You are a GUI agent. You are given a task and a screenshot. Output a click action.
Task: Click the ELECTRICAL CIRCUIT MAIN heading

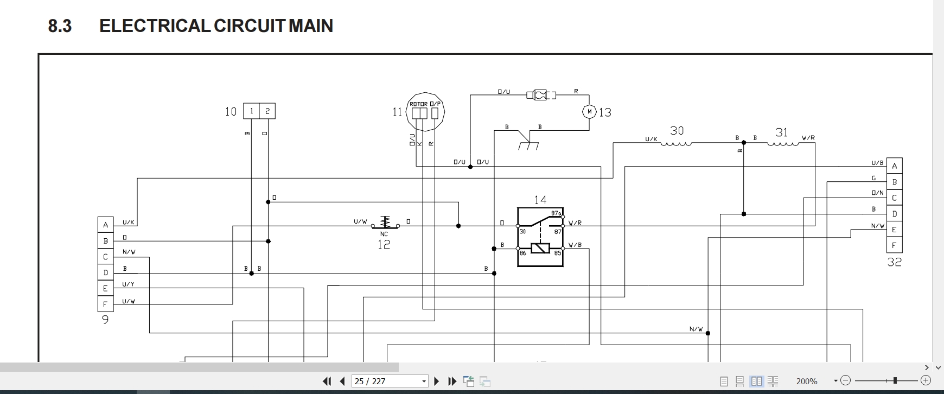pyautogui.click(x=216, y=26)
